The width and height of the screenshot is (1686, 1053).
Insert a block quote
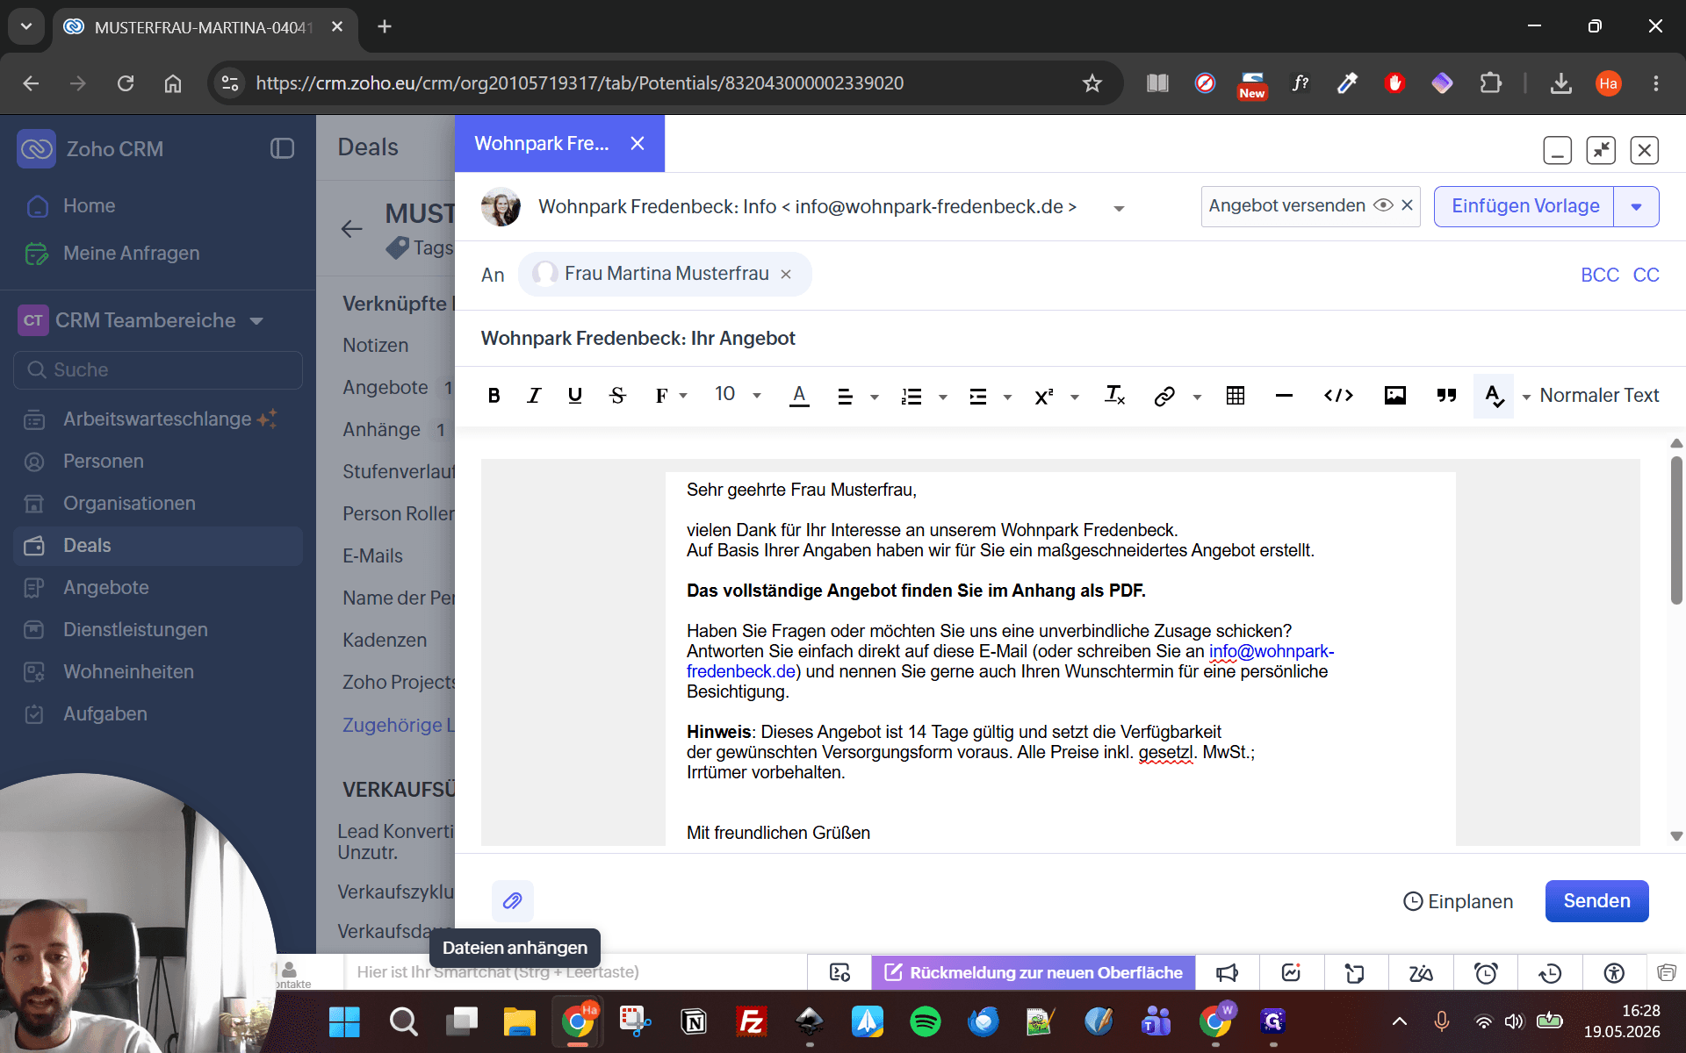click(x=1446, y=396)
